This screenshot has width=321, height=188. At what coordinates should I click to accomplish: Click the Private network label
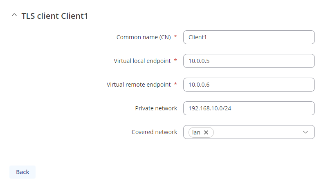[x=156, y=108]
